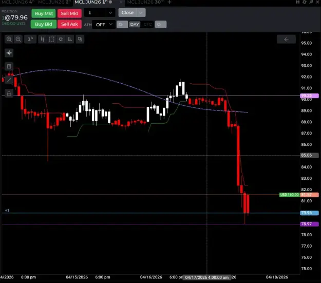The height and width of the screenshot is (283, 321).
Task: Click the purple 78.97 price level marker
Action: point(309,224)
